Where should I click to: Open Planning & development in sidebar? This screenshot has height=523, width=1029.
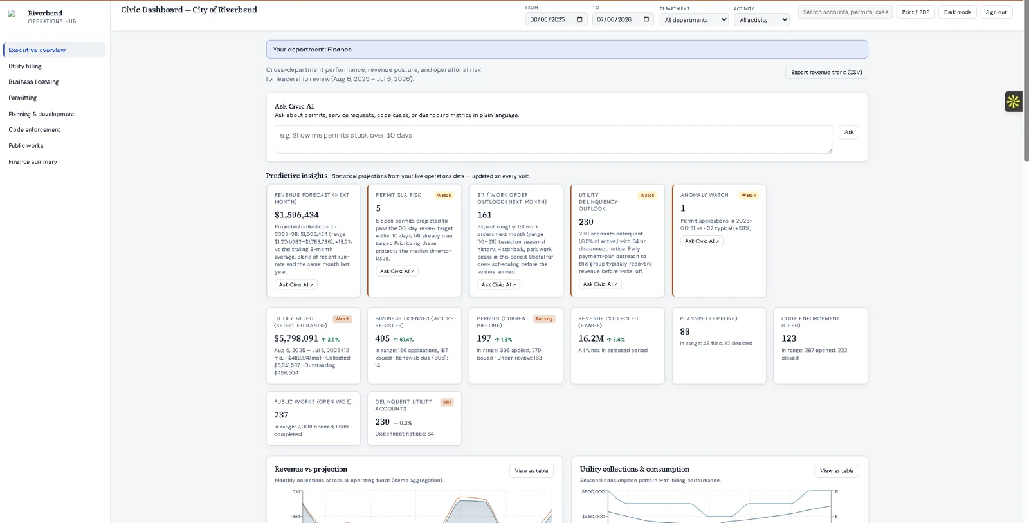[55, 115]
